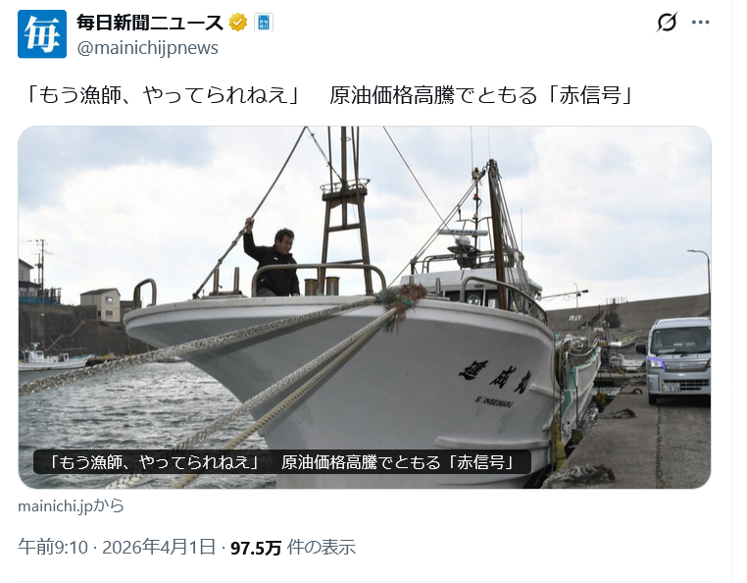This screenshot has height=583, width=747.
Task: Click the Grok explain-post icon
Action: [667, 22]
